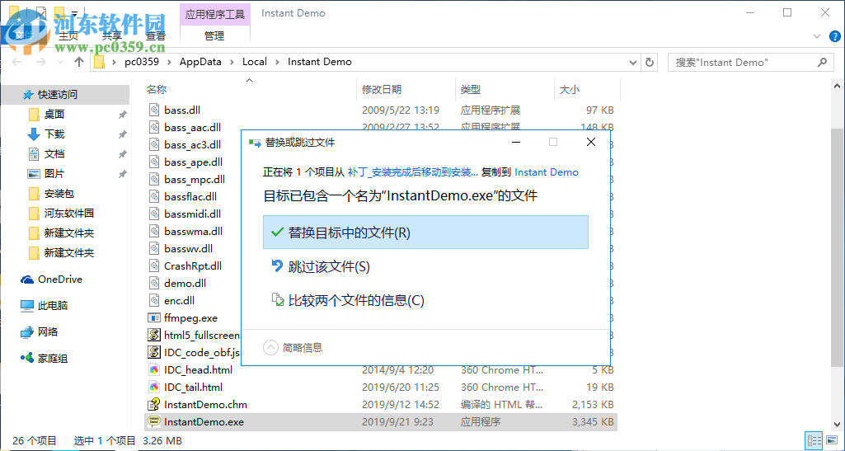This screenshot has height=451, width=845.
Task: Open the 管理 ribbon tab
Action: [214, 35]
